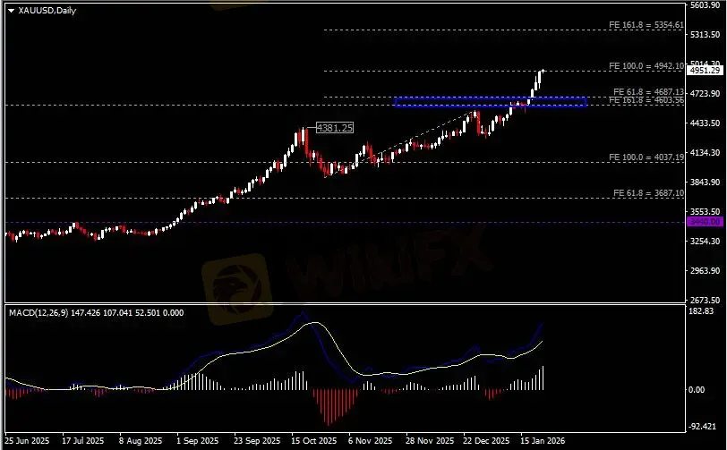Click the 4723.90 price scale value
Screen dimensions: 727x450
pos(706,94)
